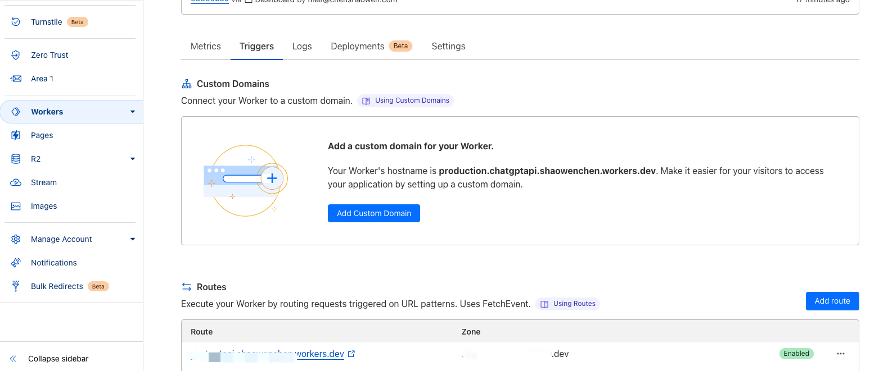Open Notifications from the sidebar
Image resolution: width=879 pixels, height=371 pixels.
pos(54,263)
